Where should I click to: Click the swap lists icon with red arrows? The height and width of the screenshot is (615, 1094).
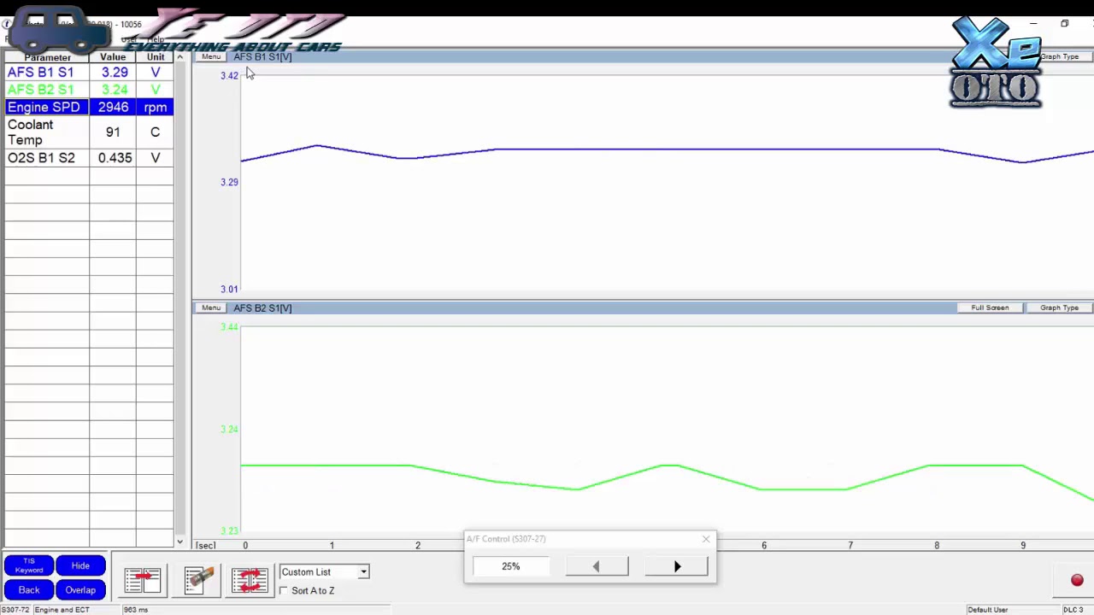point(250,580)
